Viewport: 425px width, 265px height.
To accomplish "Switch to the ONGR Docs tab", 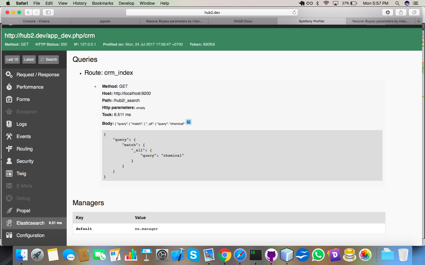I will (243, 21).
